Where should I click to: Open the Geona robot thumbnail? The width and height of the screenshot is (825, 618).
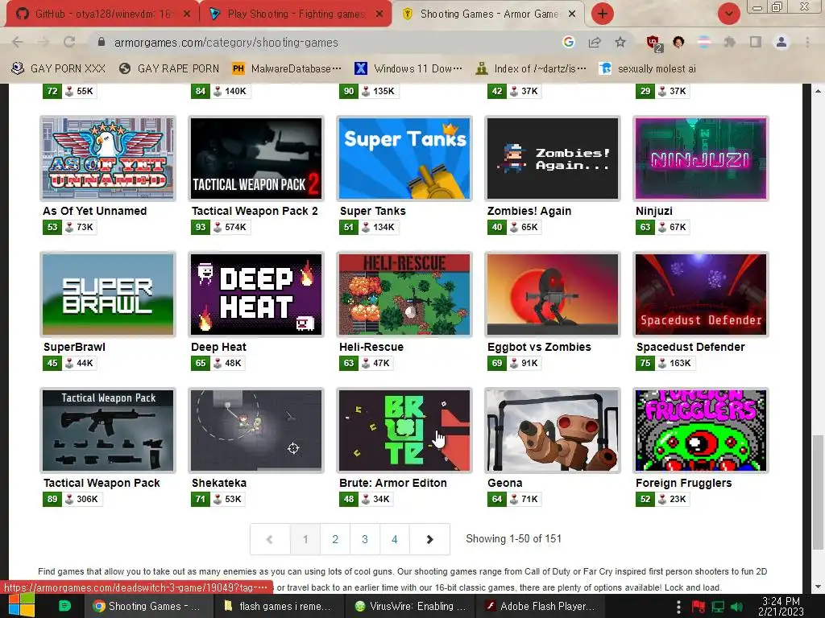pos(553,431)
